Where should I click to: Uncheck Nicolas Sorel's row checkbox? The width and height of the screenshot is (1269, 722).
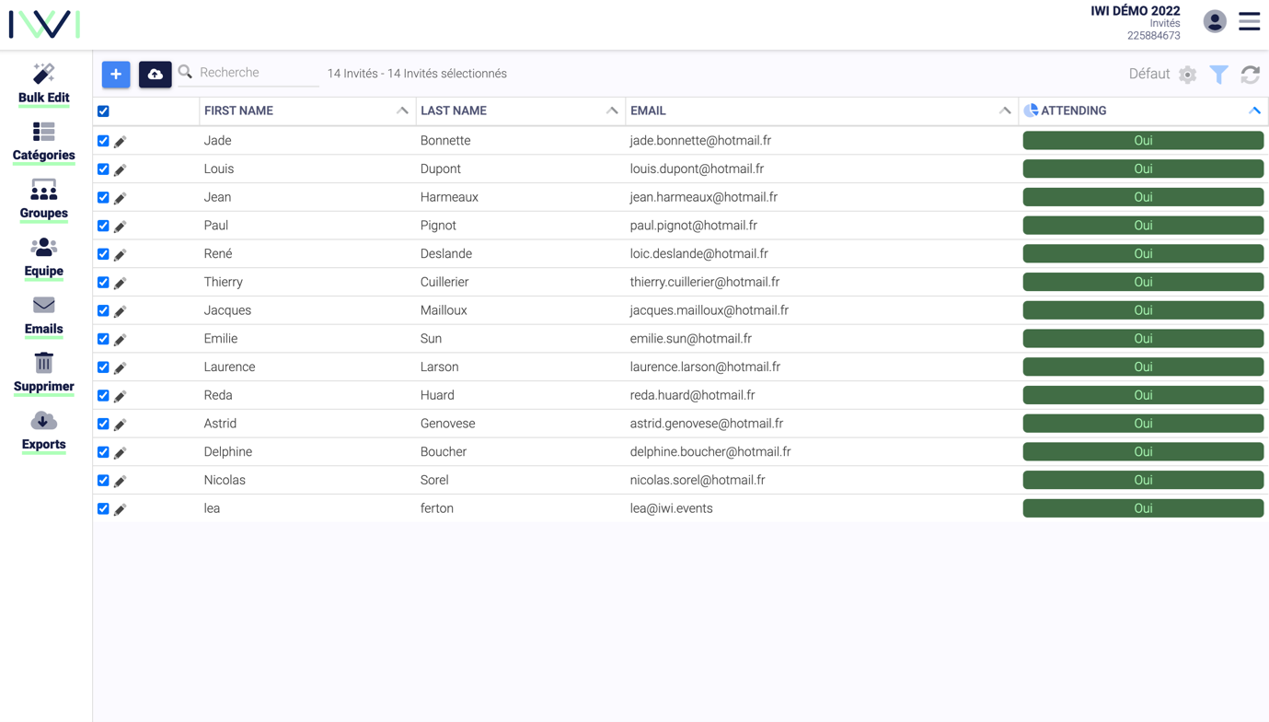103,481
